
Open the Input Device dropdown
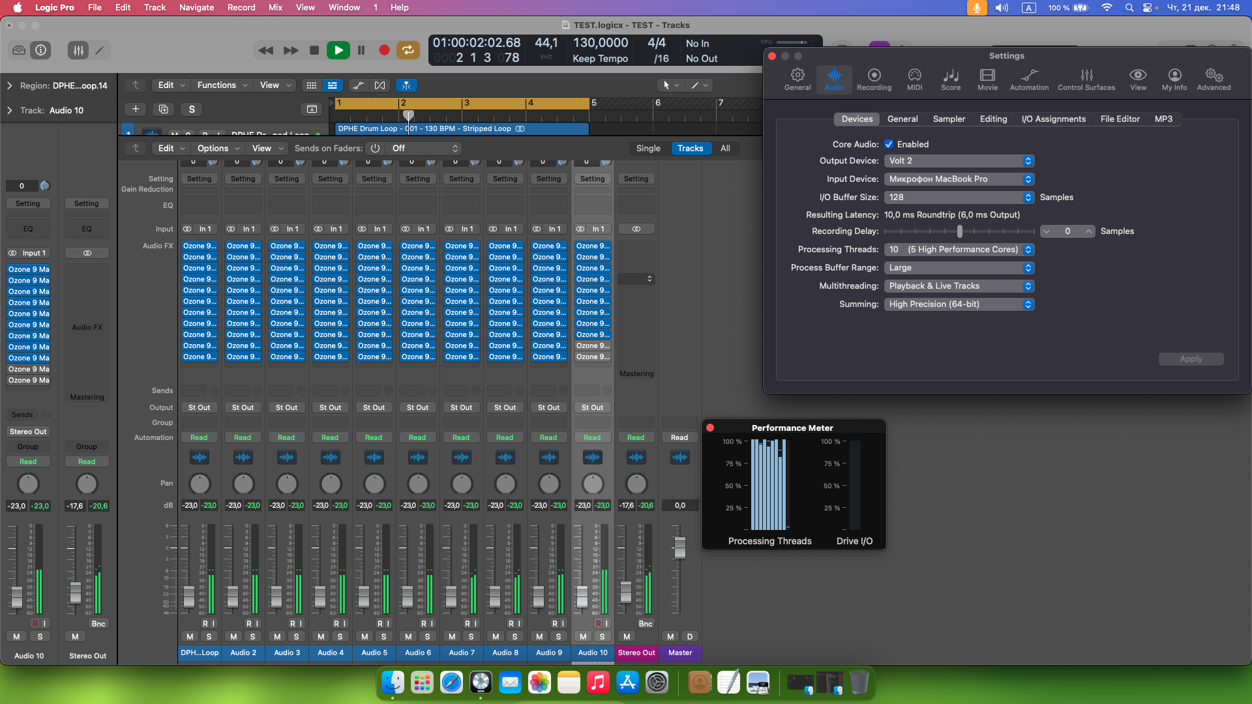(959, 179)
